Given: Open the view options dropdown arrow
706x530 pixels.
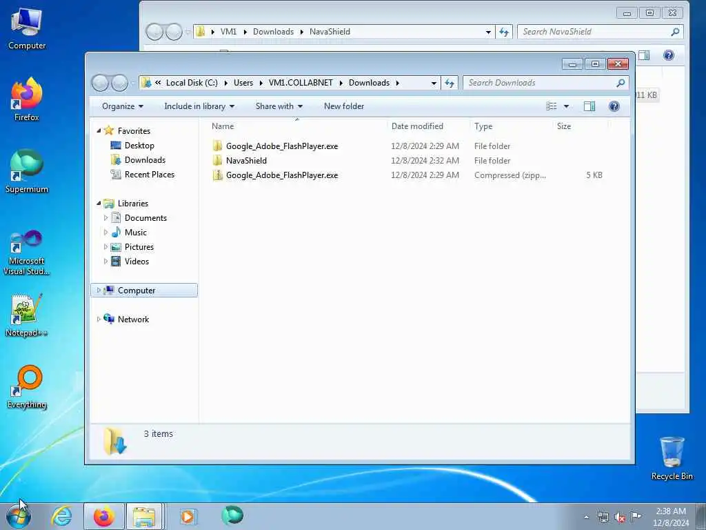Looking at the screenshot, I should tap(567, 106).
